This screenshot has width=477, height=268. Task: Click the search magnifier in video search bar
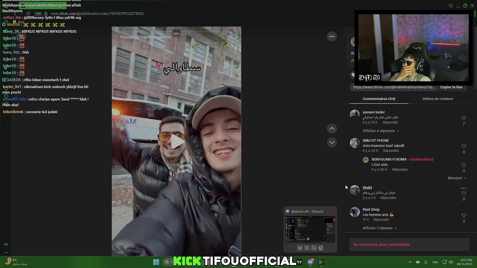click(x=230, y=37)
